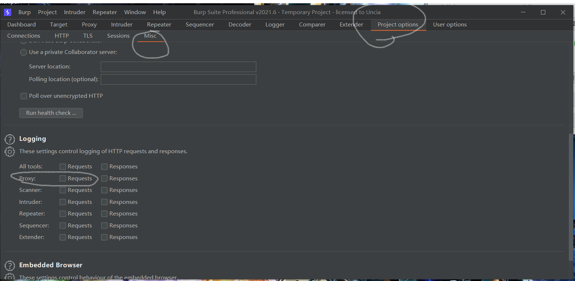Screen dimensions: 575x281
Task: Select Use a private Collaborator server radio
Action: (24, 52)
